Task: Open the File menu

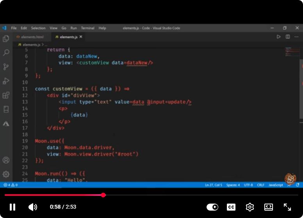Action: tap(14, 28)
